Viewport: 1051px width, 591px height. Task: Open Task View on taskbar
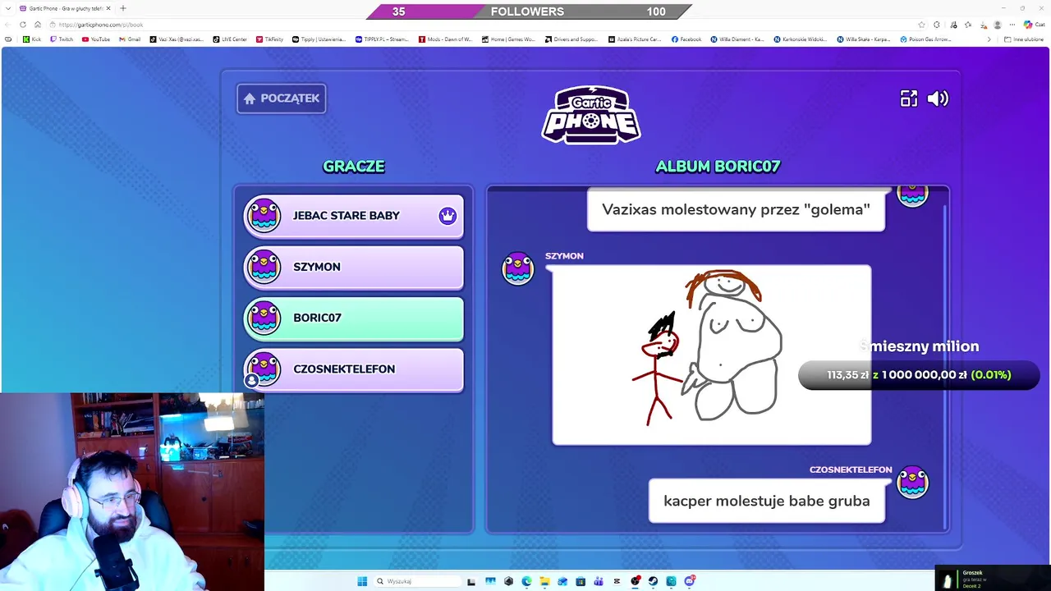point(470,581)
